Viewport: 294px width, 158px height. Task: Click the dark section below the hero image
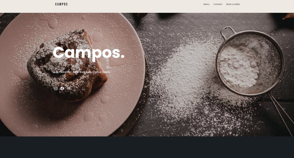(x=147, y=147)
